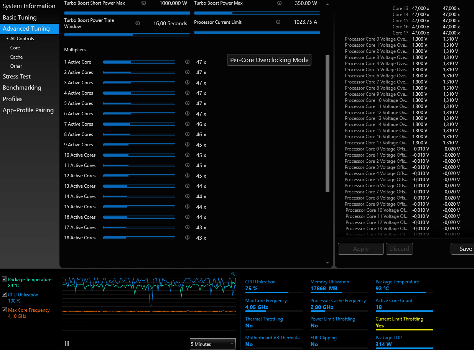Open App-Profile Pairing section

28,110
